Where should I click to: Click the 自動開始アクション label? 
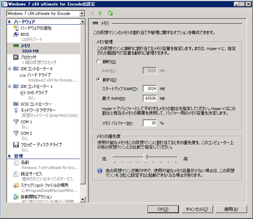[x=36, y=197]
